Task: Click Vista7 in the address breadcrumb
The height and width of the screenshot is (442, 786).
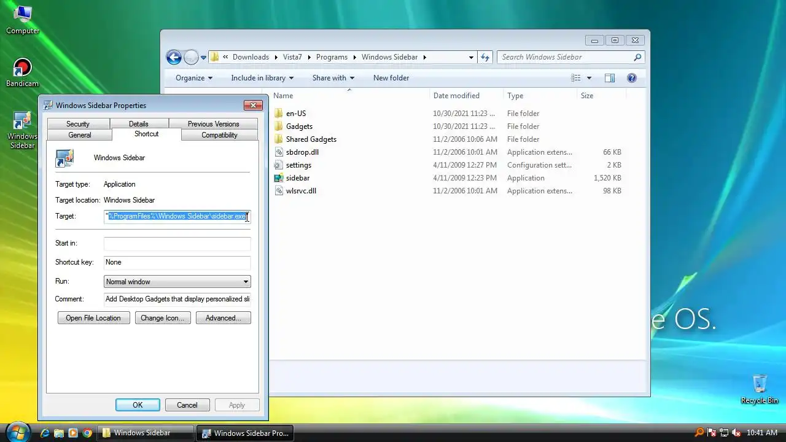Action: (x=292, y=57)
